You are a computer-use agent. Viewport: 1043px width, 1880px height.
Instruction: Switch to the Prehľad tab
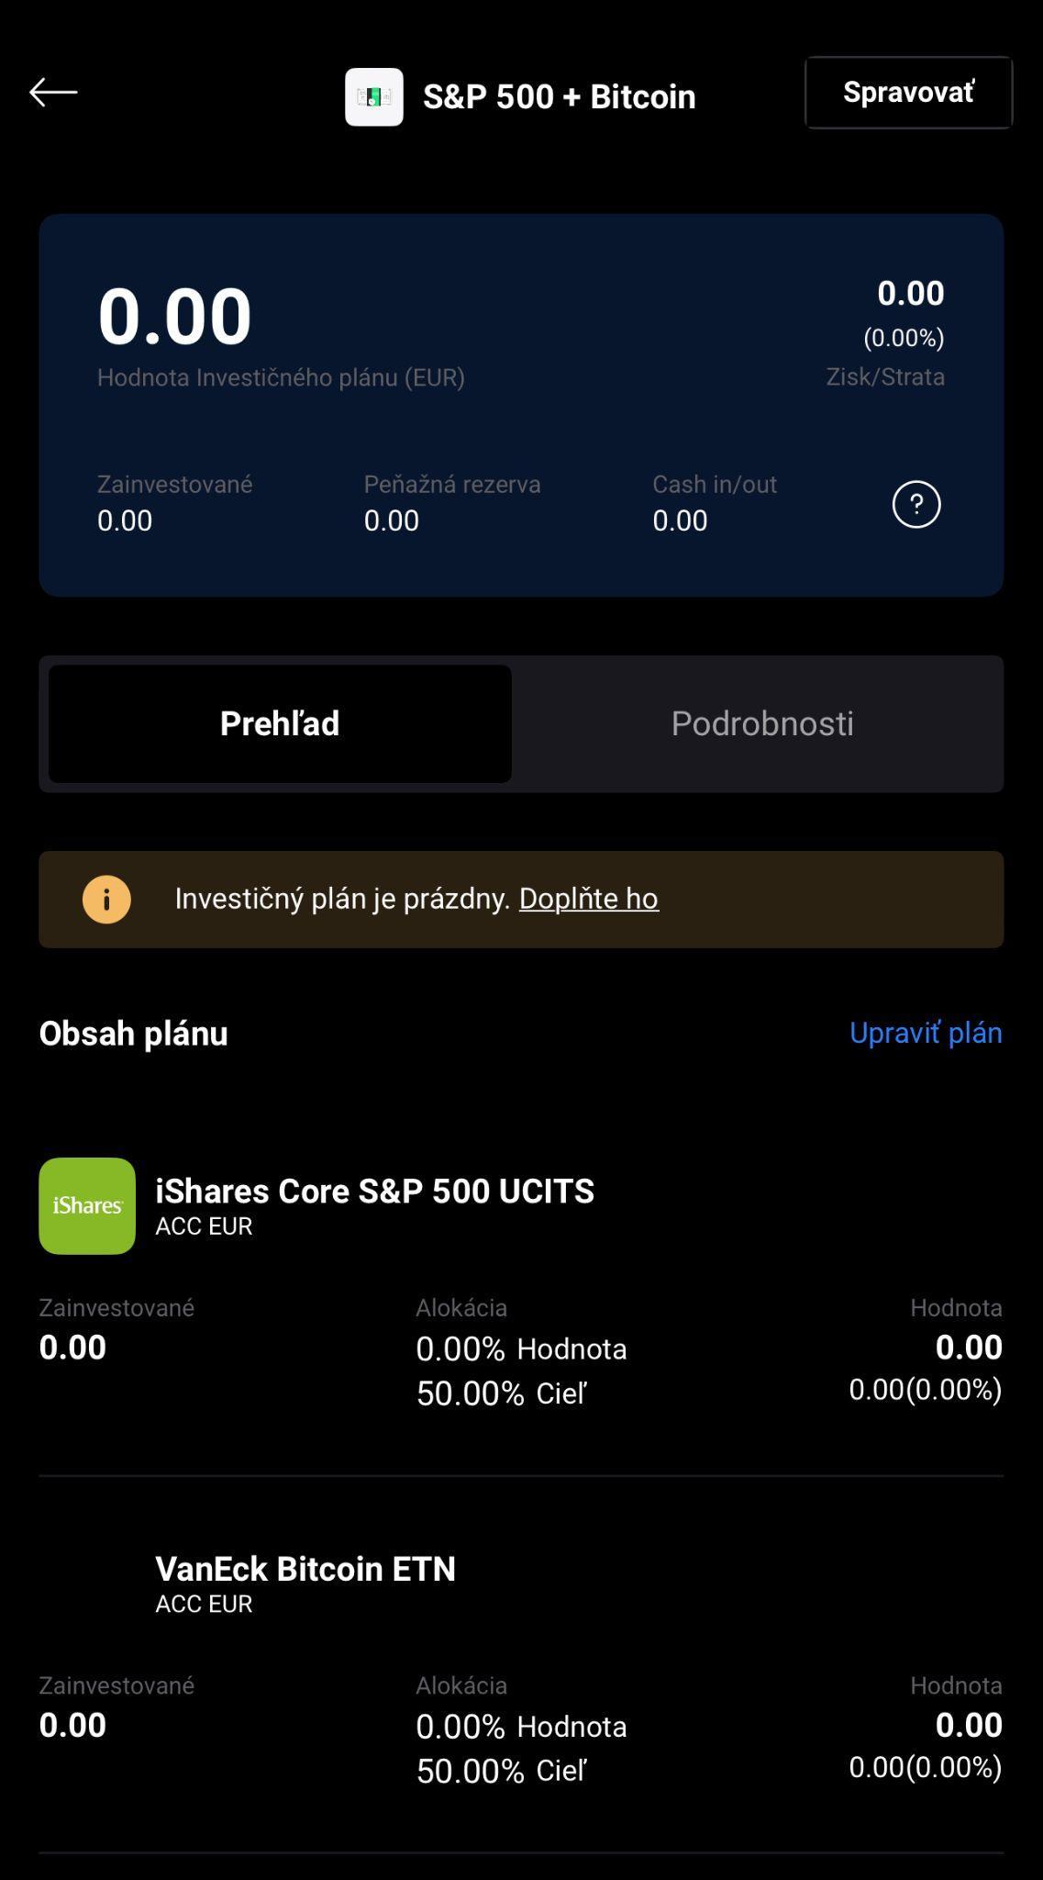280,723
